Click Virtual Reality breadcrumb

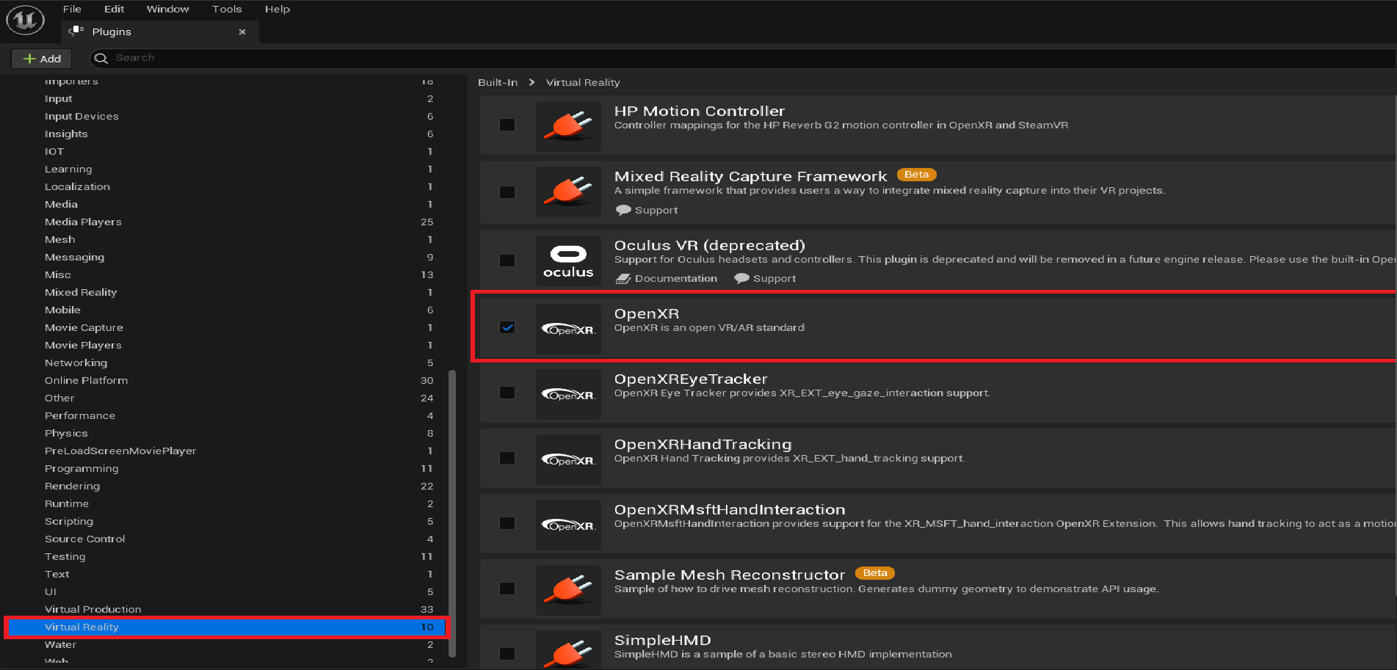[583, 82]
